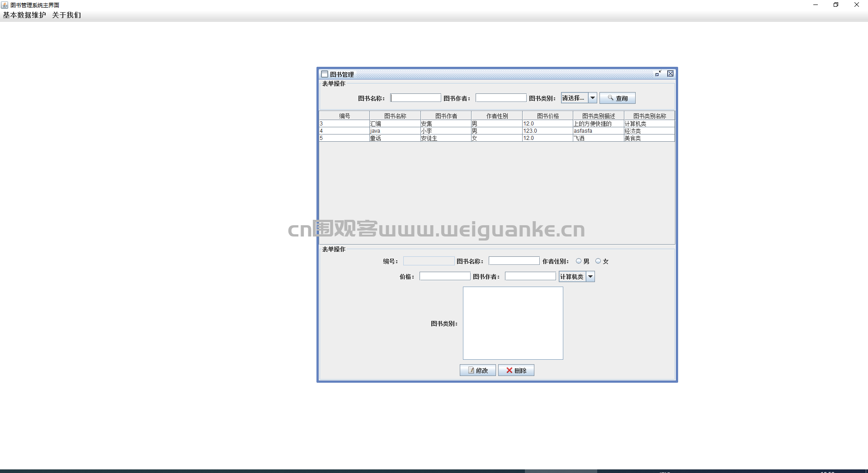Select the row with book 童话
This screenshot has width=868, height=473.
point(497,138)
